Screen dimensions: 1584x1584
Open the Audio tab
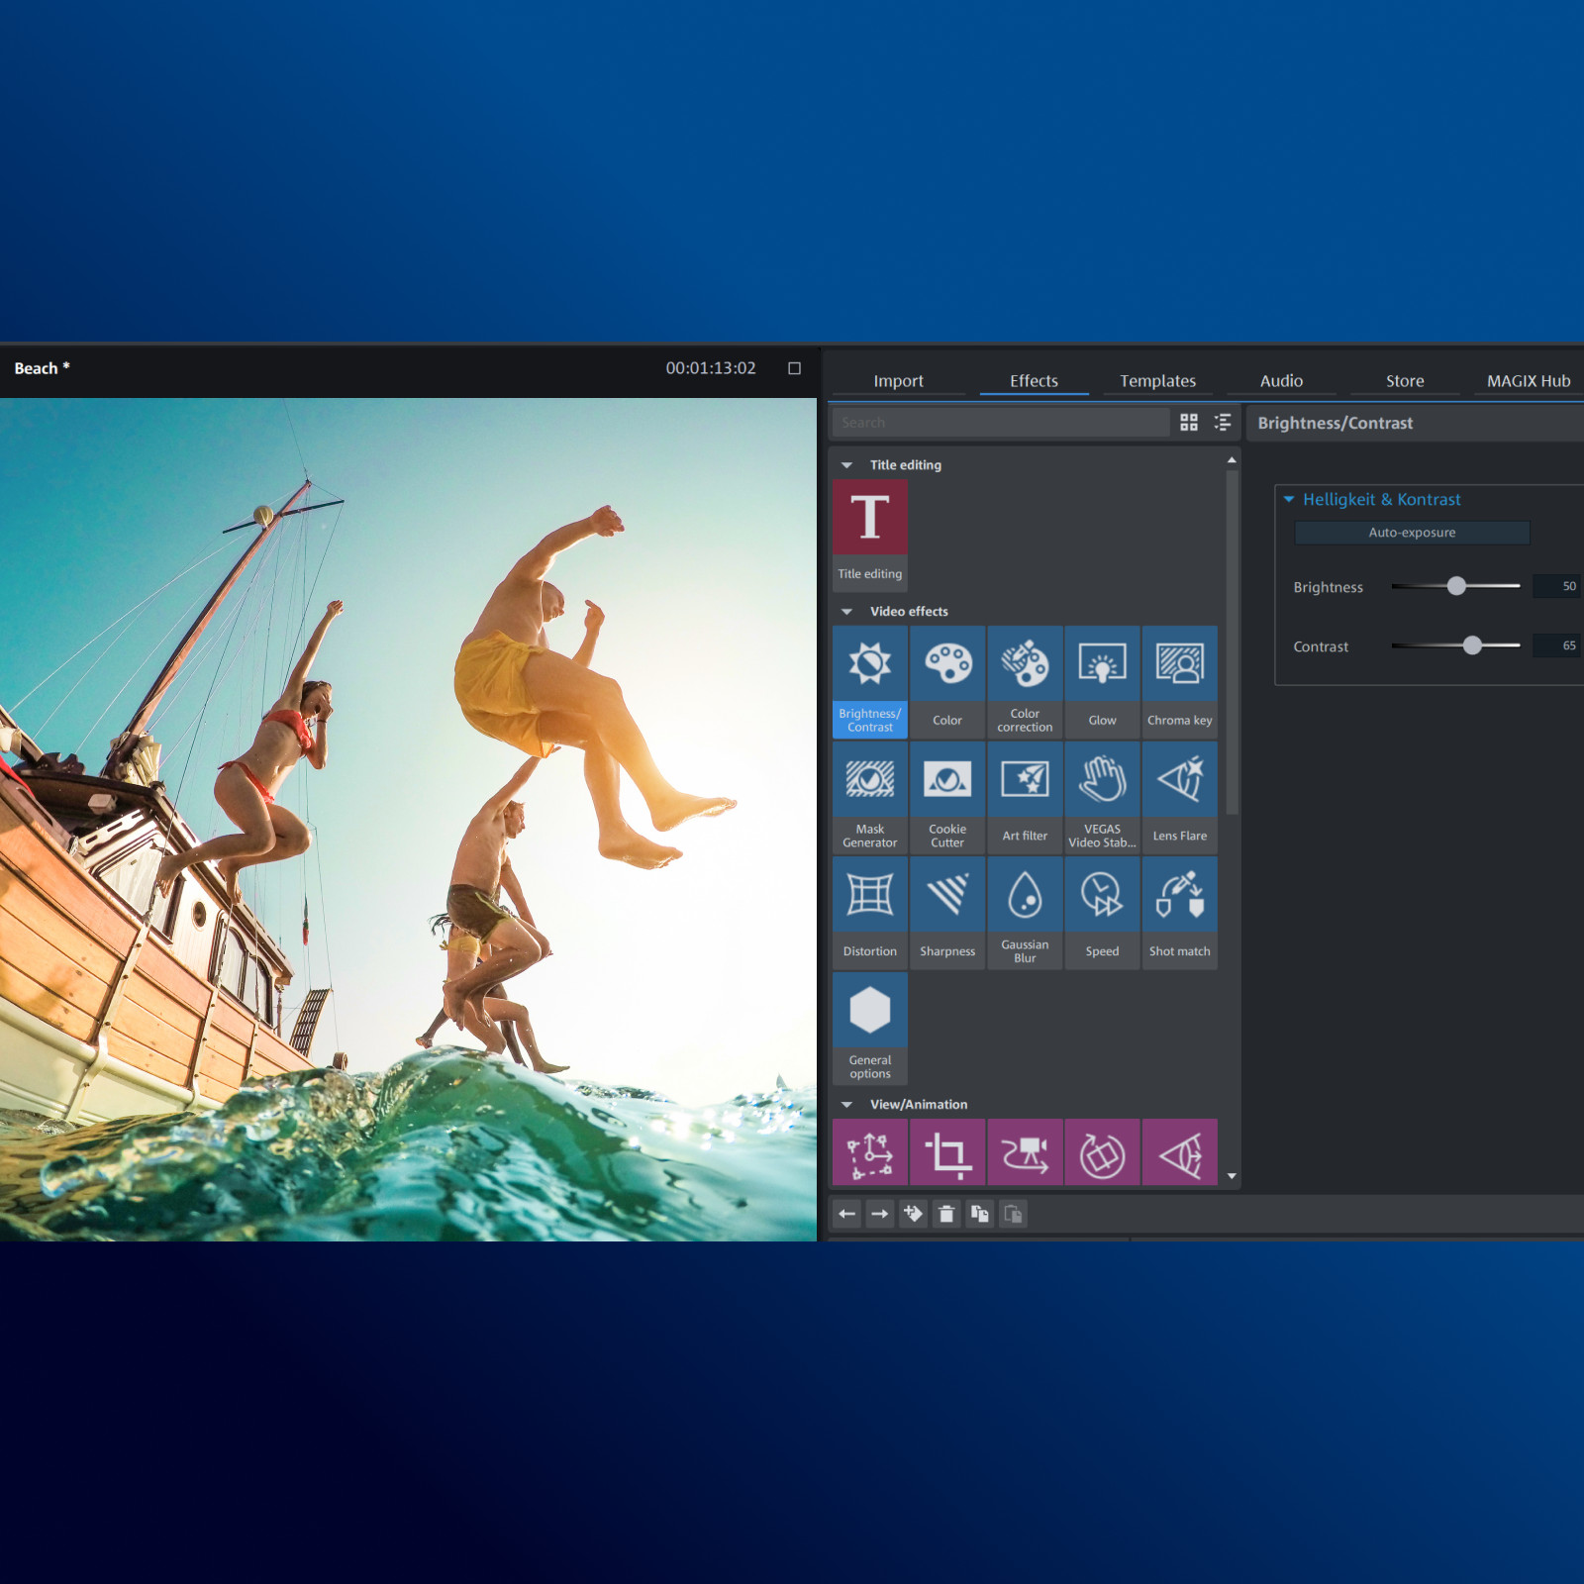pyautogui.click(x=1281, y=381)
